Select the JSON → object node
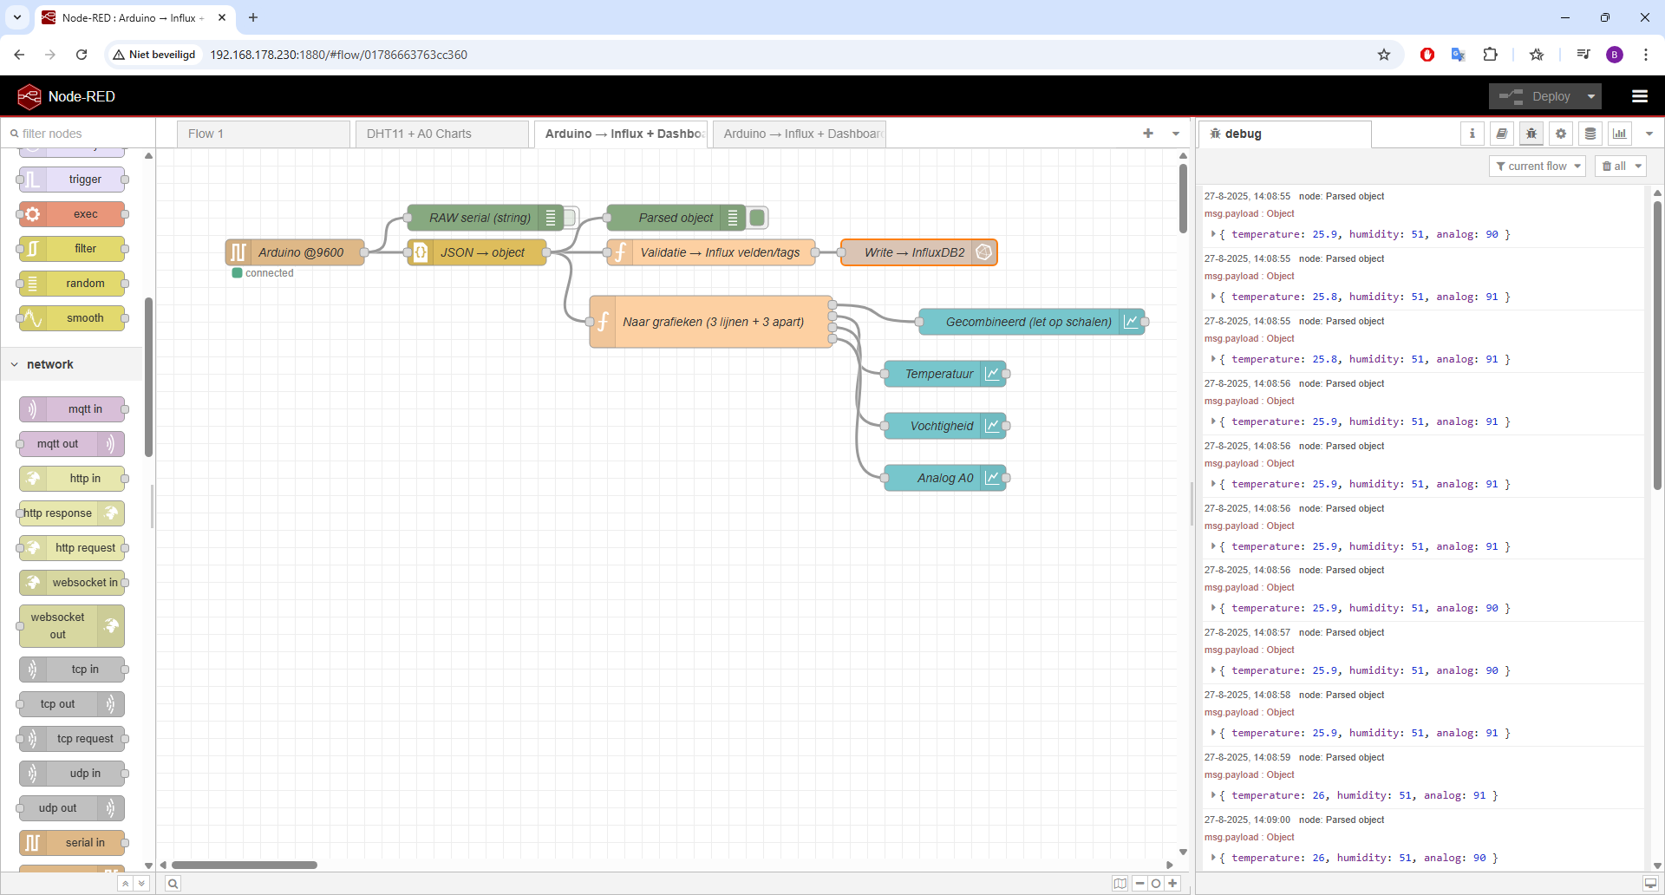 click(477, 252)
